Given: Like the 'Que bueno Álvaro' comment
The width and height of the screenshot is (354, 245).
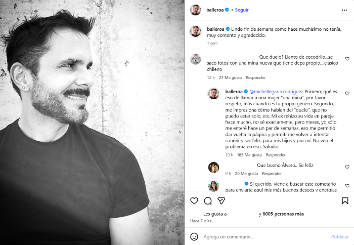Looking at the screenshot, I should pos(347,167).
